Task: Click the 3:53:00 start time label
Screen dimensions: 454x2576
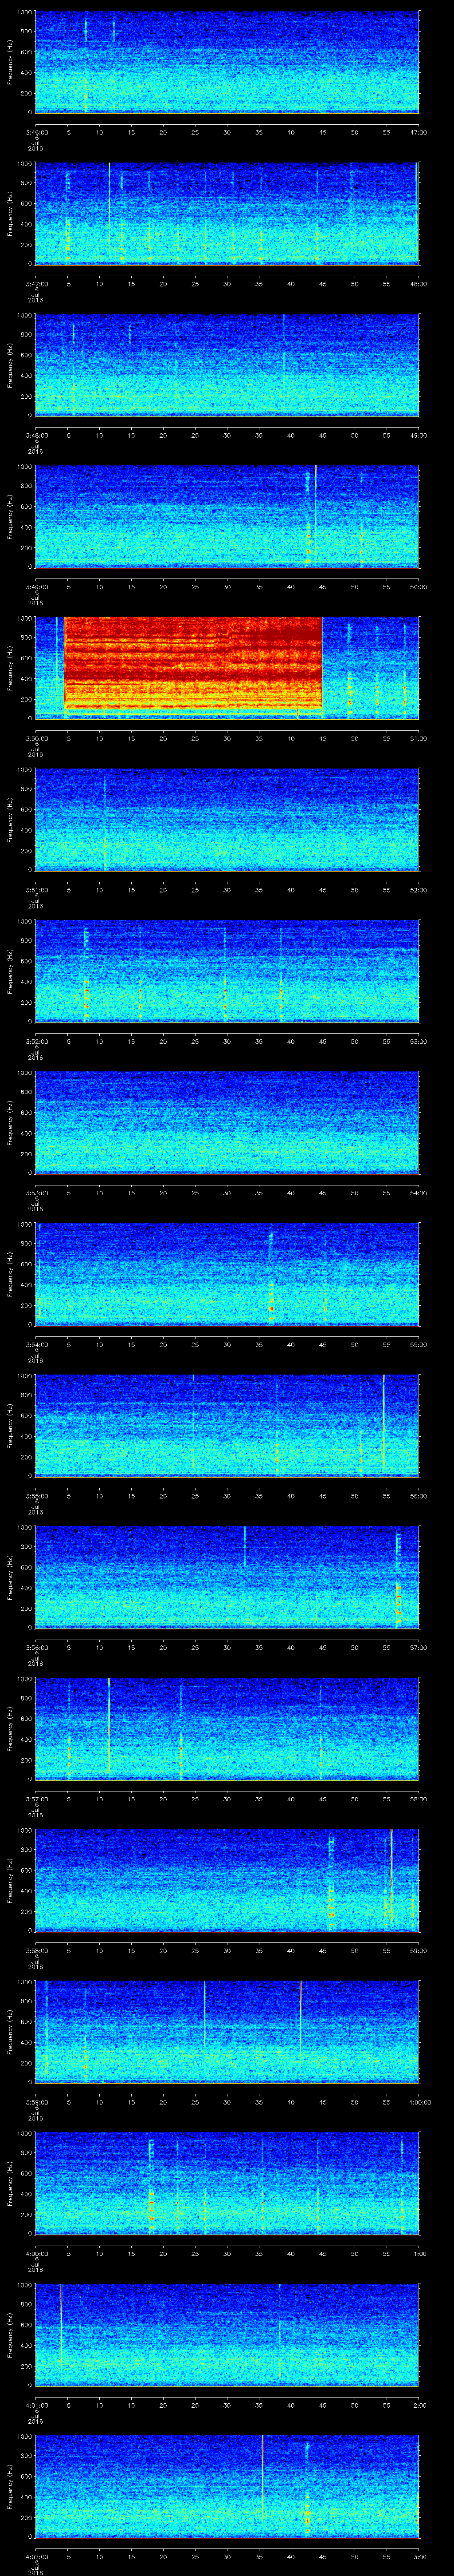Action: [36, 1192]
